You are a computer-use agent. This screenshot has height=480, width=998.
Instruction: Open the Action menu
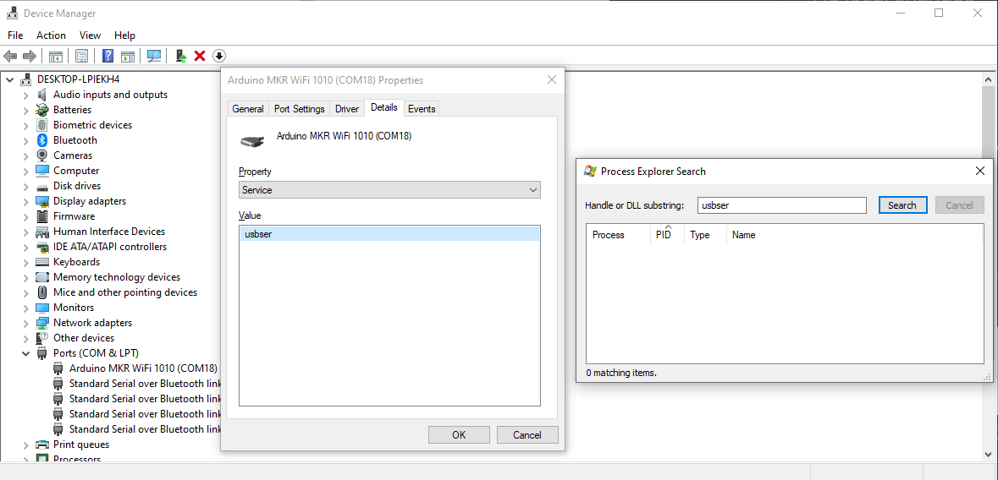click(x=51, y=35)
